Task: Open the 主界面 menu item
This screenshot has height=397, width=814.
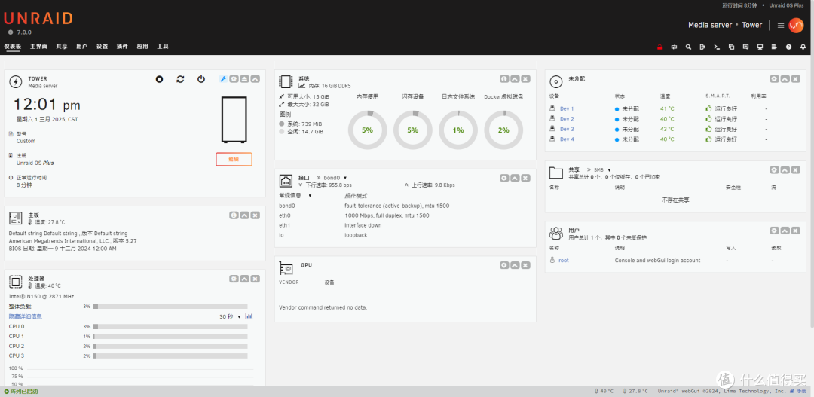Action: point(38,47)
